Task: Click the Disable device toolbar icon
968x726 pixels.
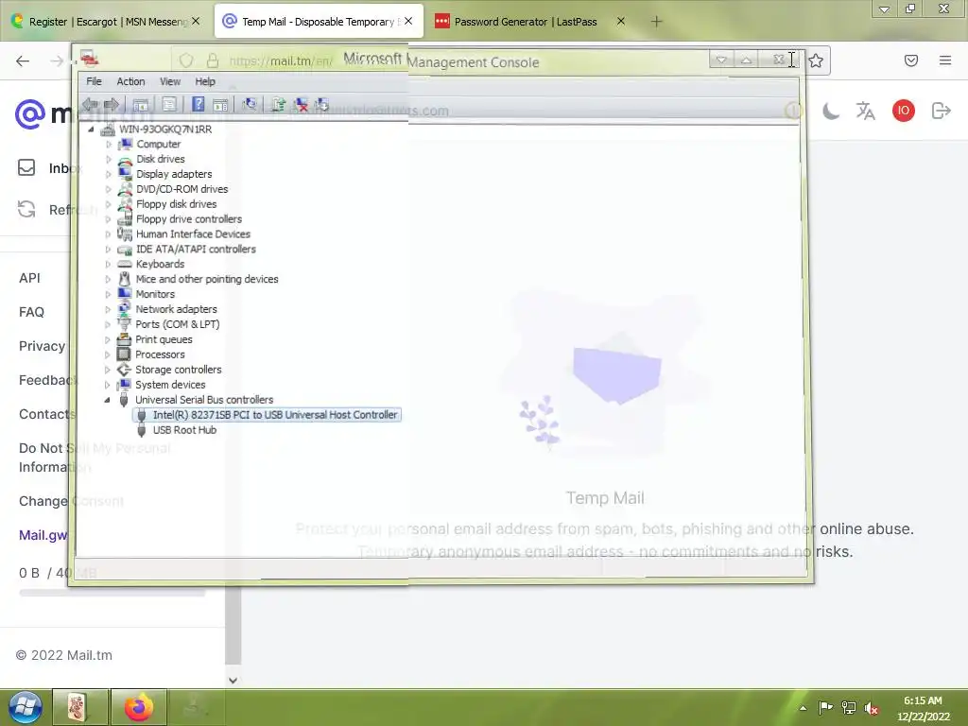Action: 322,104
